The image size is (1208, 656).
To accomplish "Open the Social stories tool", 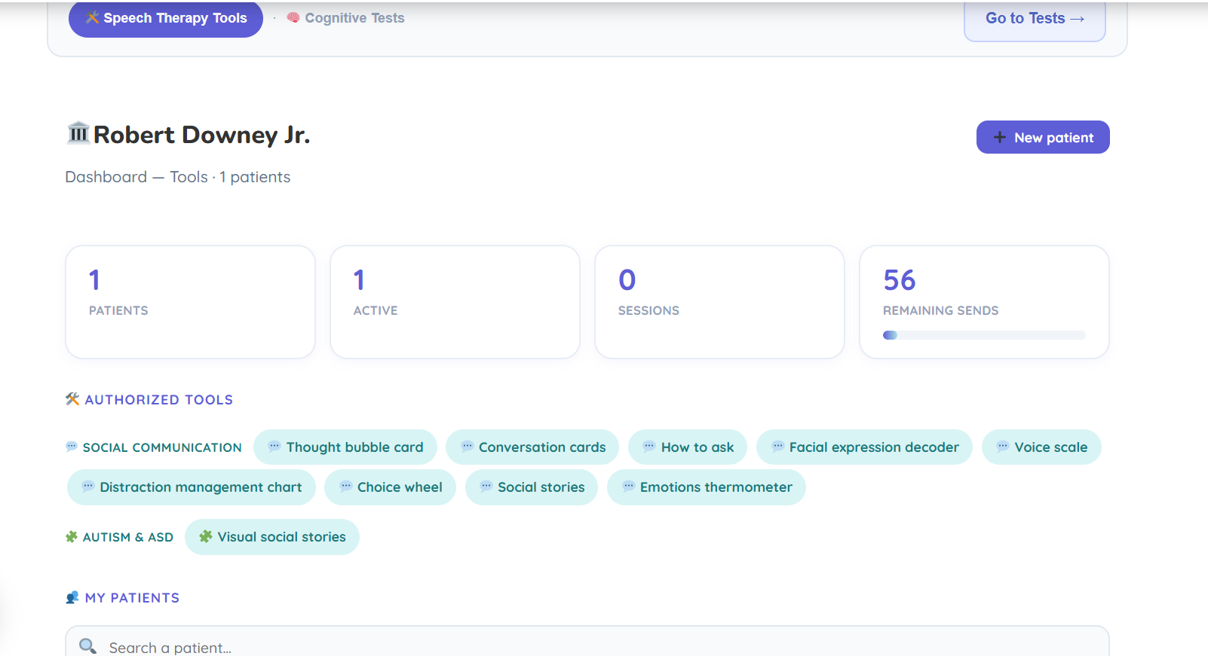I will click(532, 487).
